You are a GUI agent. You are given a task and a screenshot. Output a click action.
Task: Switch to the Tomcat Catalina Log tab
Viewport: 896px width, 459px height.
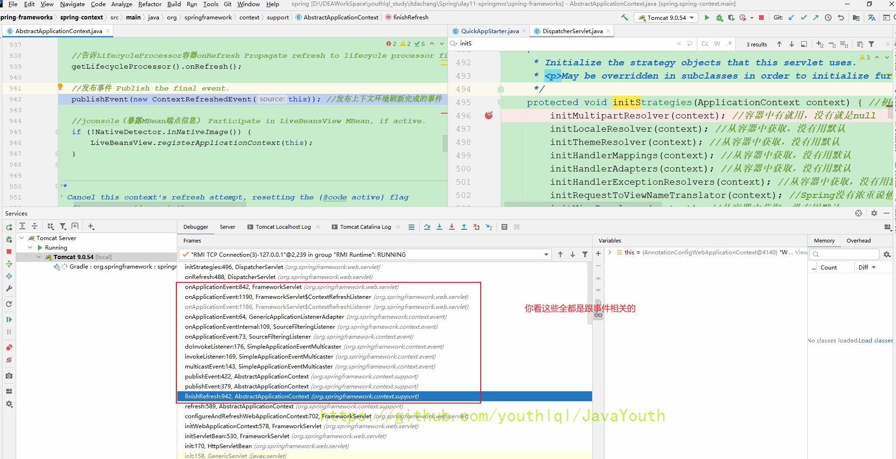[365, 227]
